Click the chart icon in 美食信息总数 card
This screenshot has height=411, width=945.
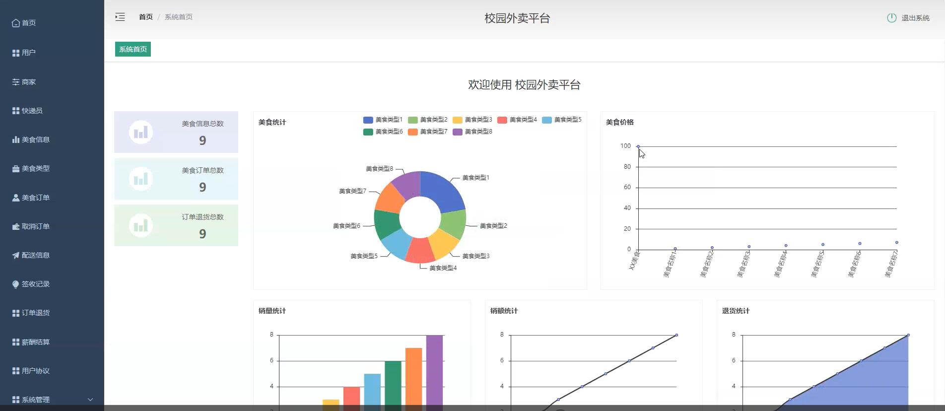tap(141, 132)
